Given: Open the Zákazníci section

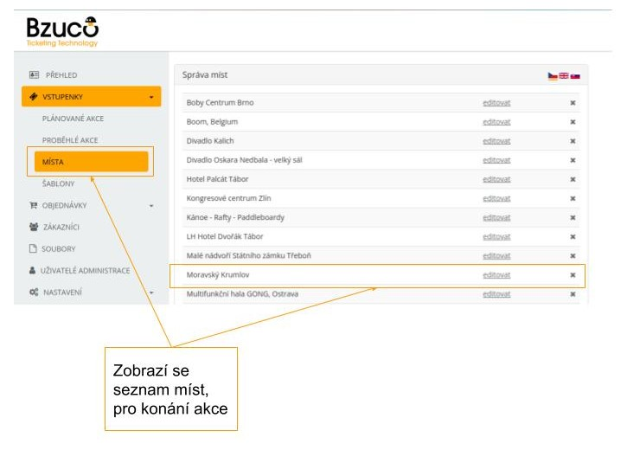Looking at the screenshot, I should (62, 228).
